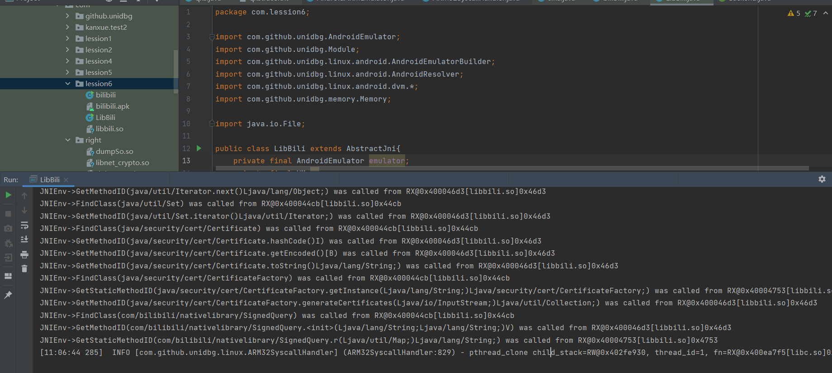Viewport: 832px width, 373px height.
Task: Select the bilibili class in tree
Action: point(106,95)
